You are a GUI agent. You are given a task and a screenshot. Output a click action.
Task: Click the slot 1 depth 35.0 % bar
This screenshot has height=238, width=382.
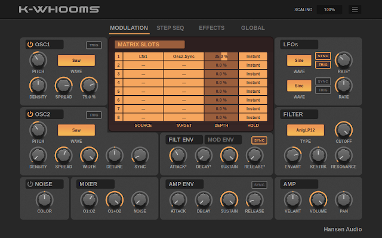pyautogui.click(x=221, y=57)
